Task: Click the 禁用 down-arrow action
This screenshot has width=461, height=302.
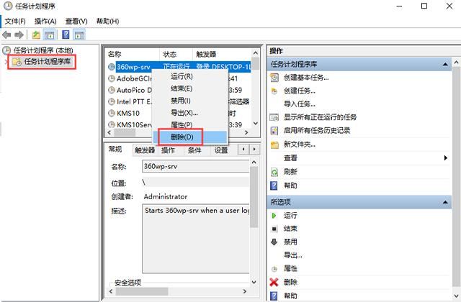Action: click(290, 242)
